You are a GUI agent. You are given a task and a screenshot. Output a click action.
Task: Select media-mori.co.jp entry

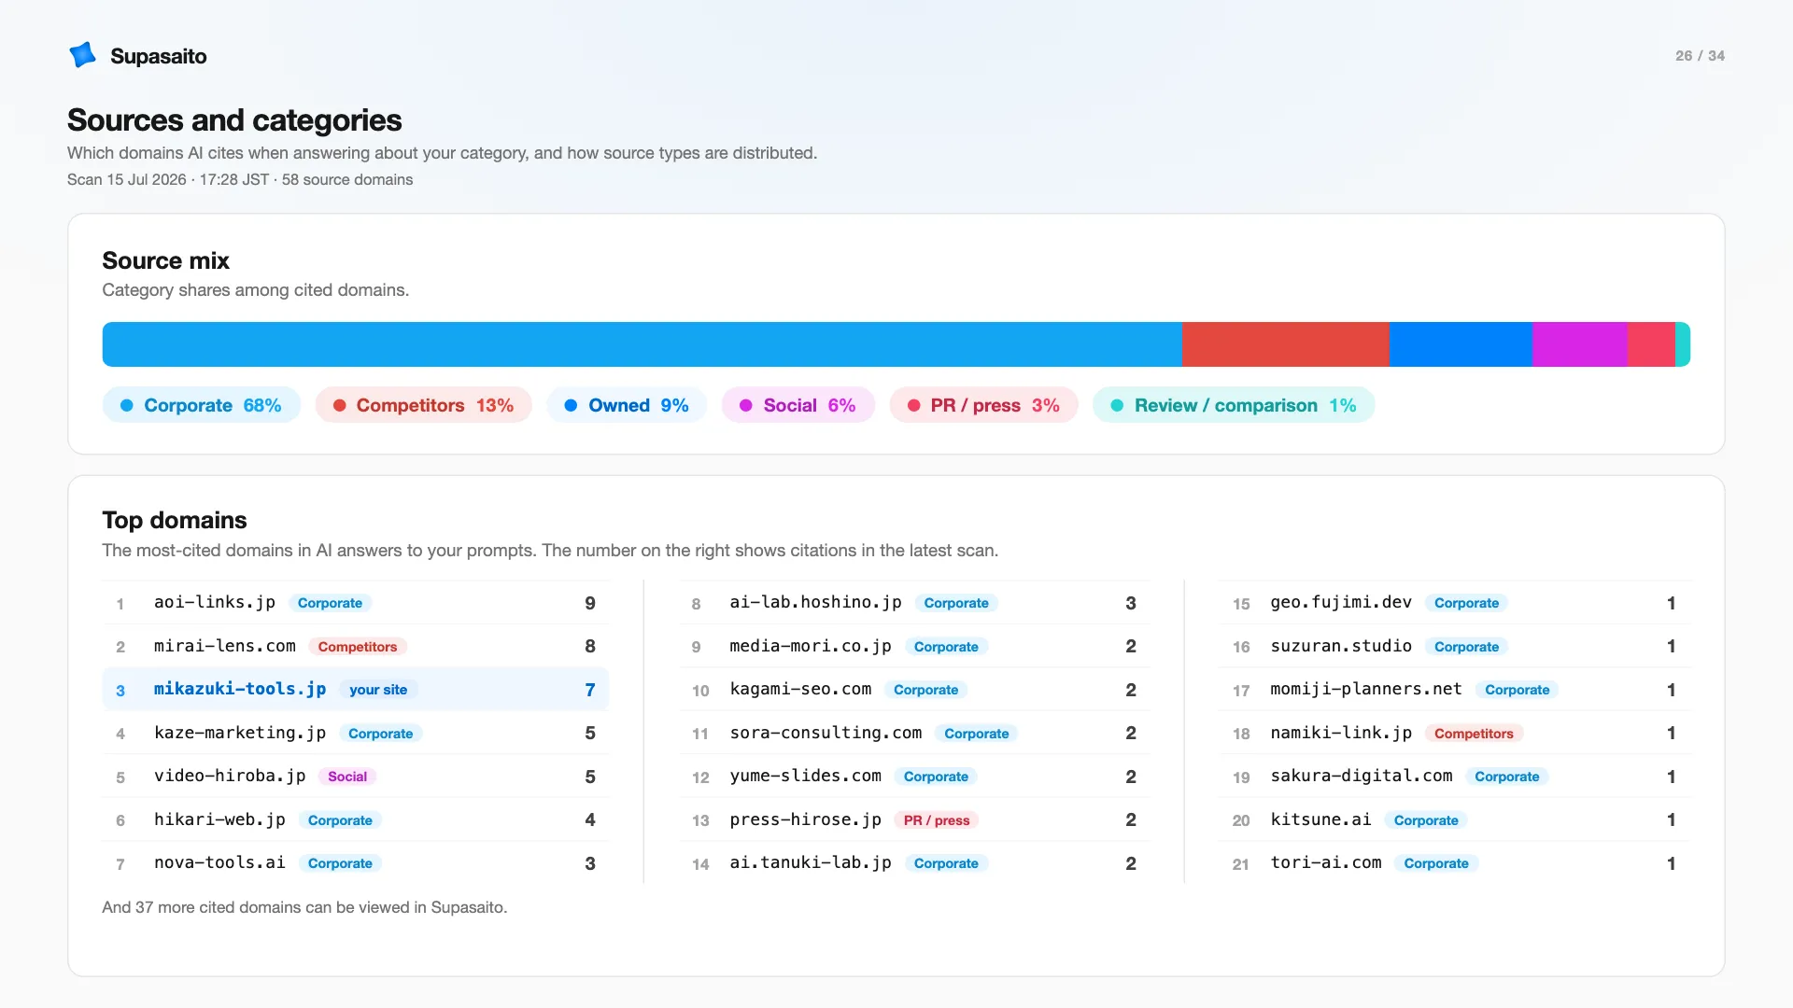(914, 646)
